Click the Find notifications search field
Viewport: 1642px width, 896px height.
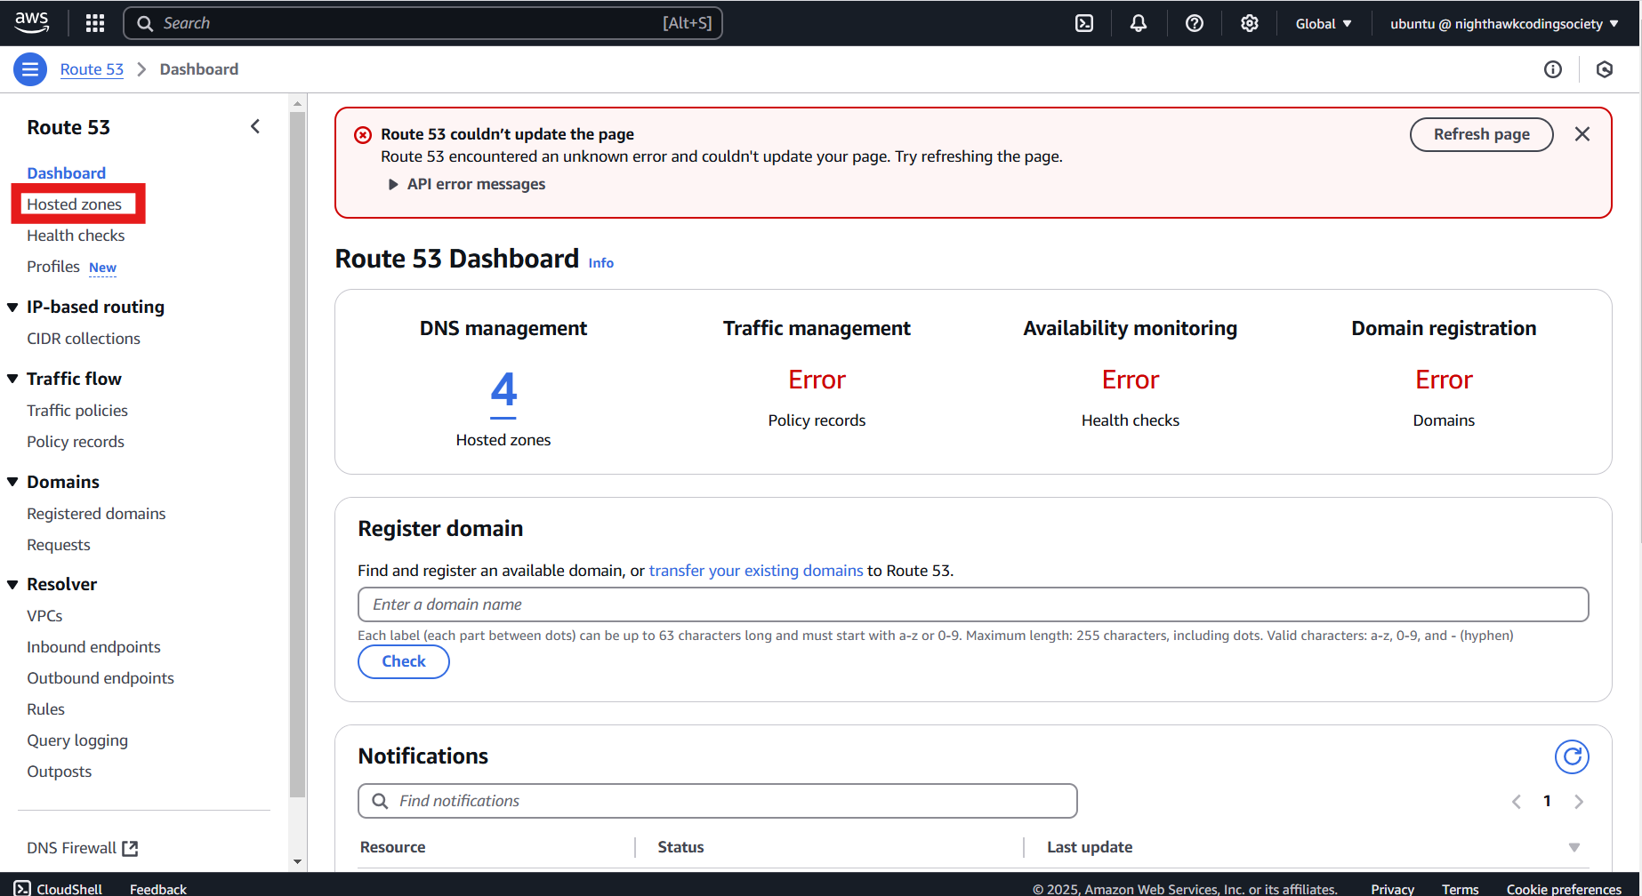click(718, 801)
